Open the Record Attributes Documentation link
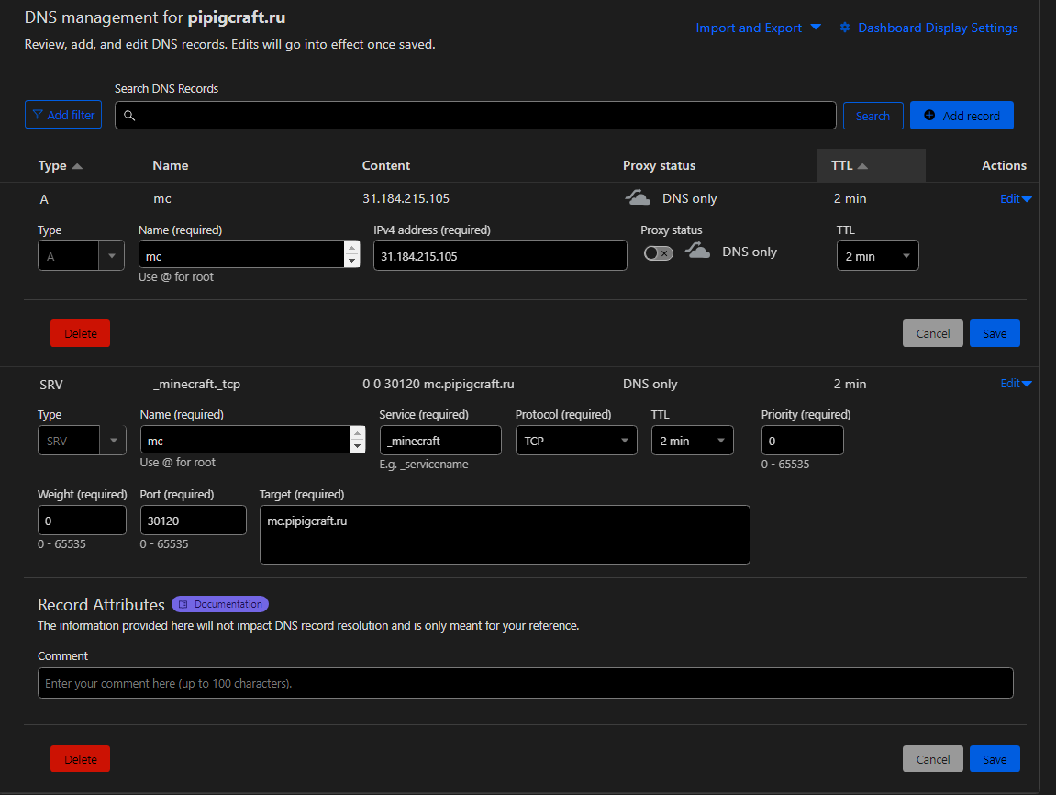The height and width of the screenshot is (795, 1056). click(x=220, y=604)
